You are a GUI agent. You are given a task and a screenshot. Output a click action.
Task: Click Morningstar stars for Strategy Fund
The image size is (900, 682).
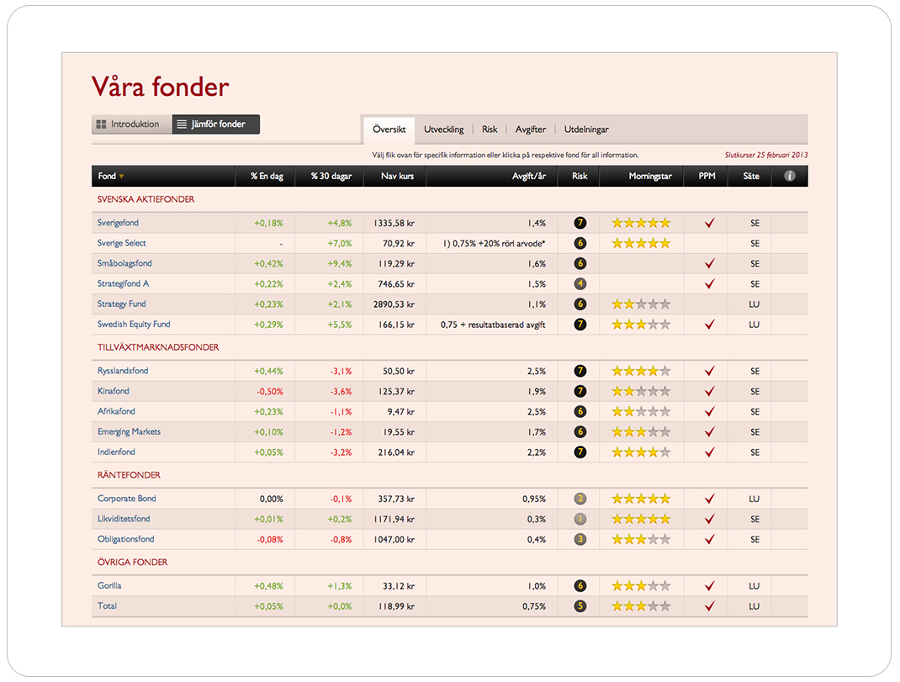click(641, 304)
